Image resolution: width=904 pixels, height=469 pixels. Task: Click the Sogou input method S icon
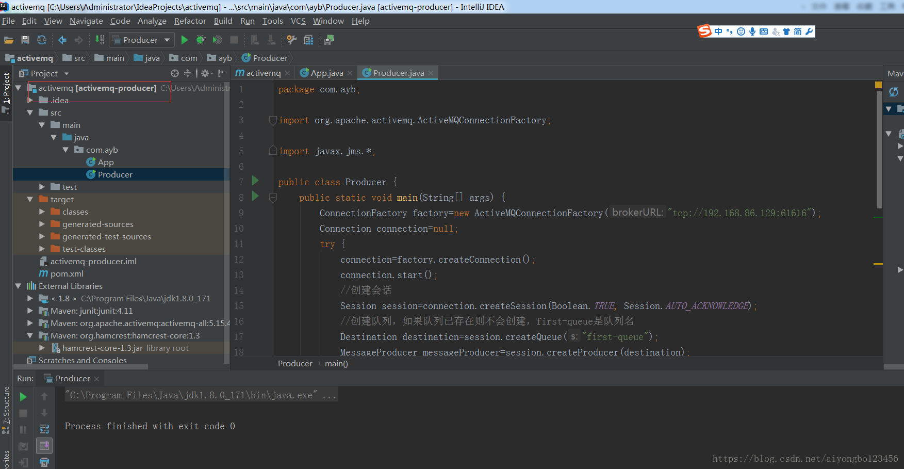[x=704, y=31]
